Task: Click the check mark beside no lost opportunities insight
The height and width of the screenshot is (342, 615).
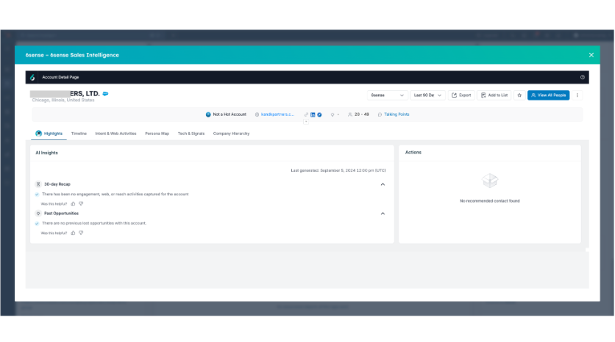Action: [x=37, y=223]
